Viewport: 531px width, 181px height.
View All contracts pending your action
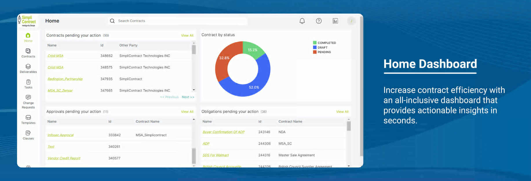coord(187,35)
